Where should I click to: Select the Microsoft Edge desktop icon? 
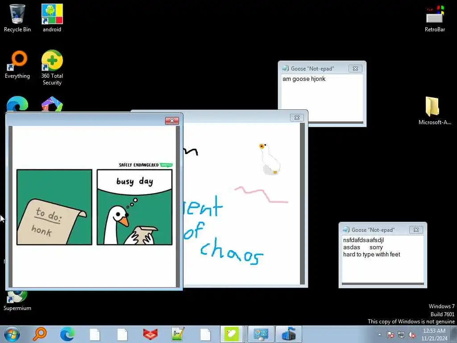click(17, 104)
